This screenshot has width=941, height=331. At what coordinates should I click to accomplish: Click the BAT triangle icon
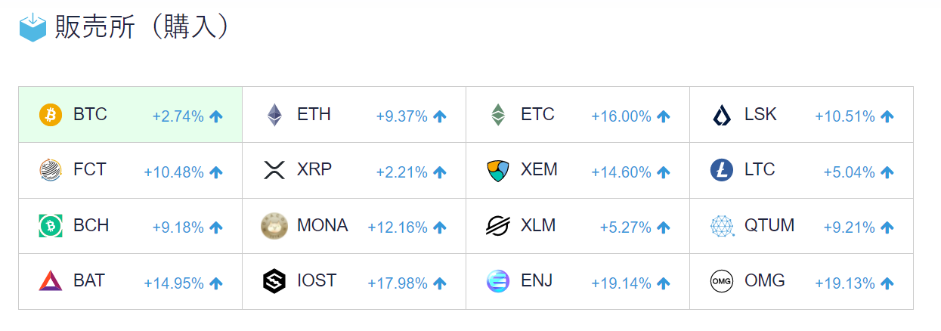coord(50,281)
